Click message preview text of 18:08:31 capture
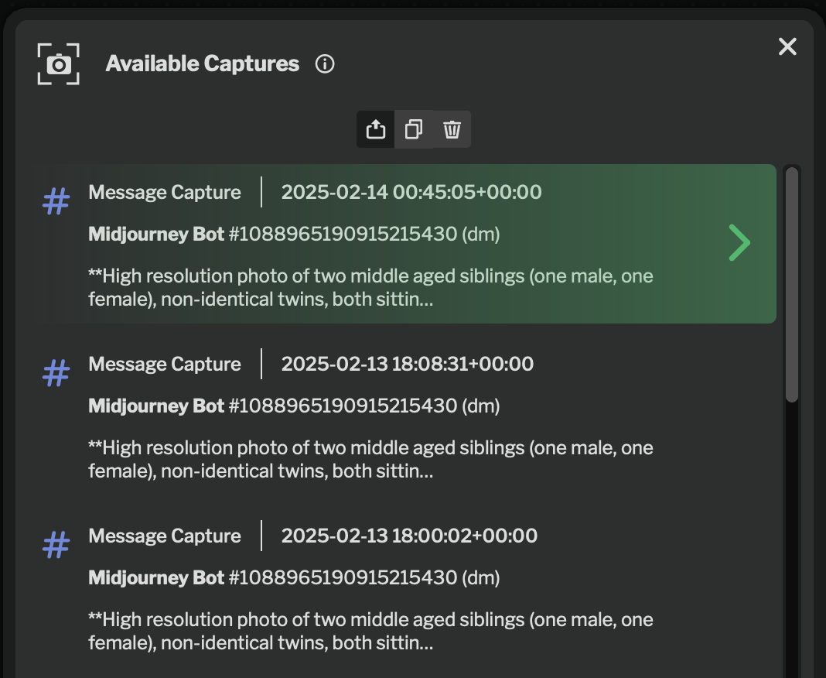826x678 pixels. tap(371, 459)
